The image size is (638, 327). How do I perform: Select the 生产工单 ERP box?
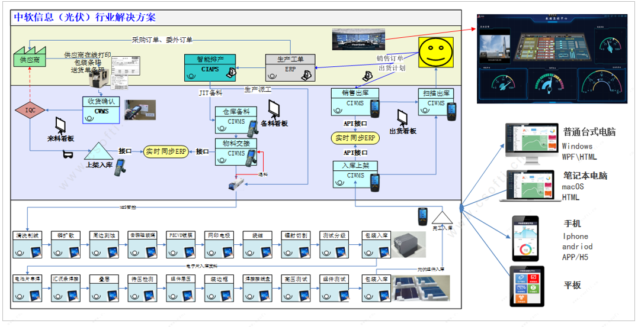290,67
